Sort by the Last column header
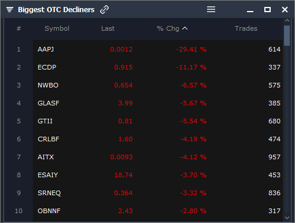The image size is (295, 223). tap(108, 28)
